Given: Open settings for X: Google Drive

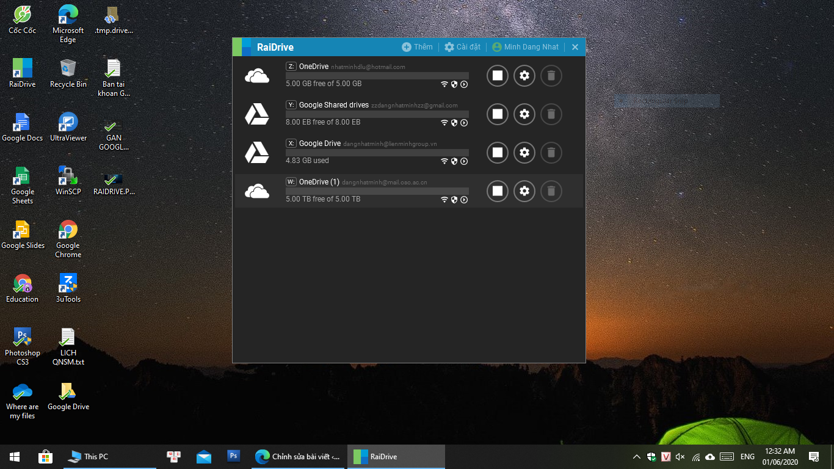Looking at the screenshot, I should point(524,153).
